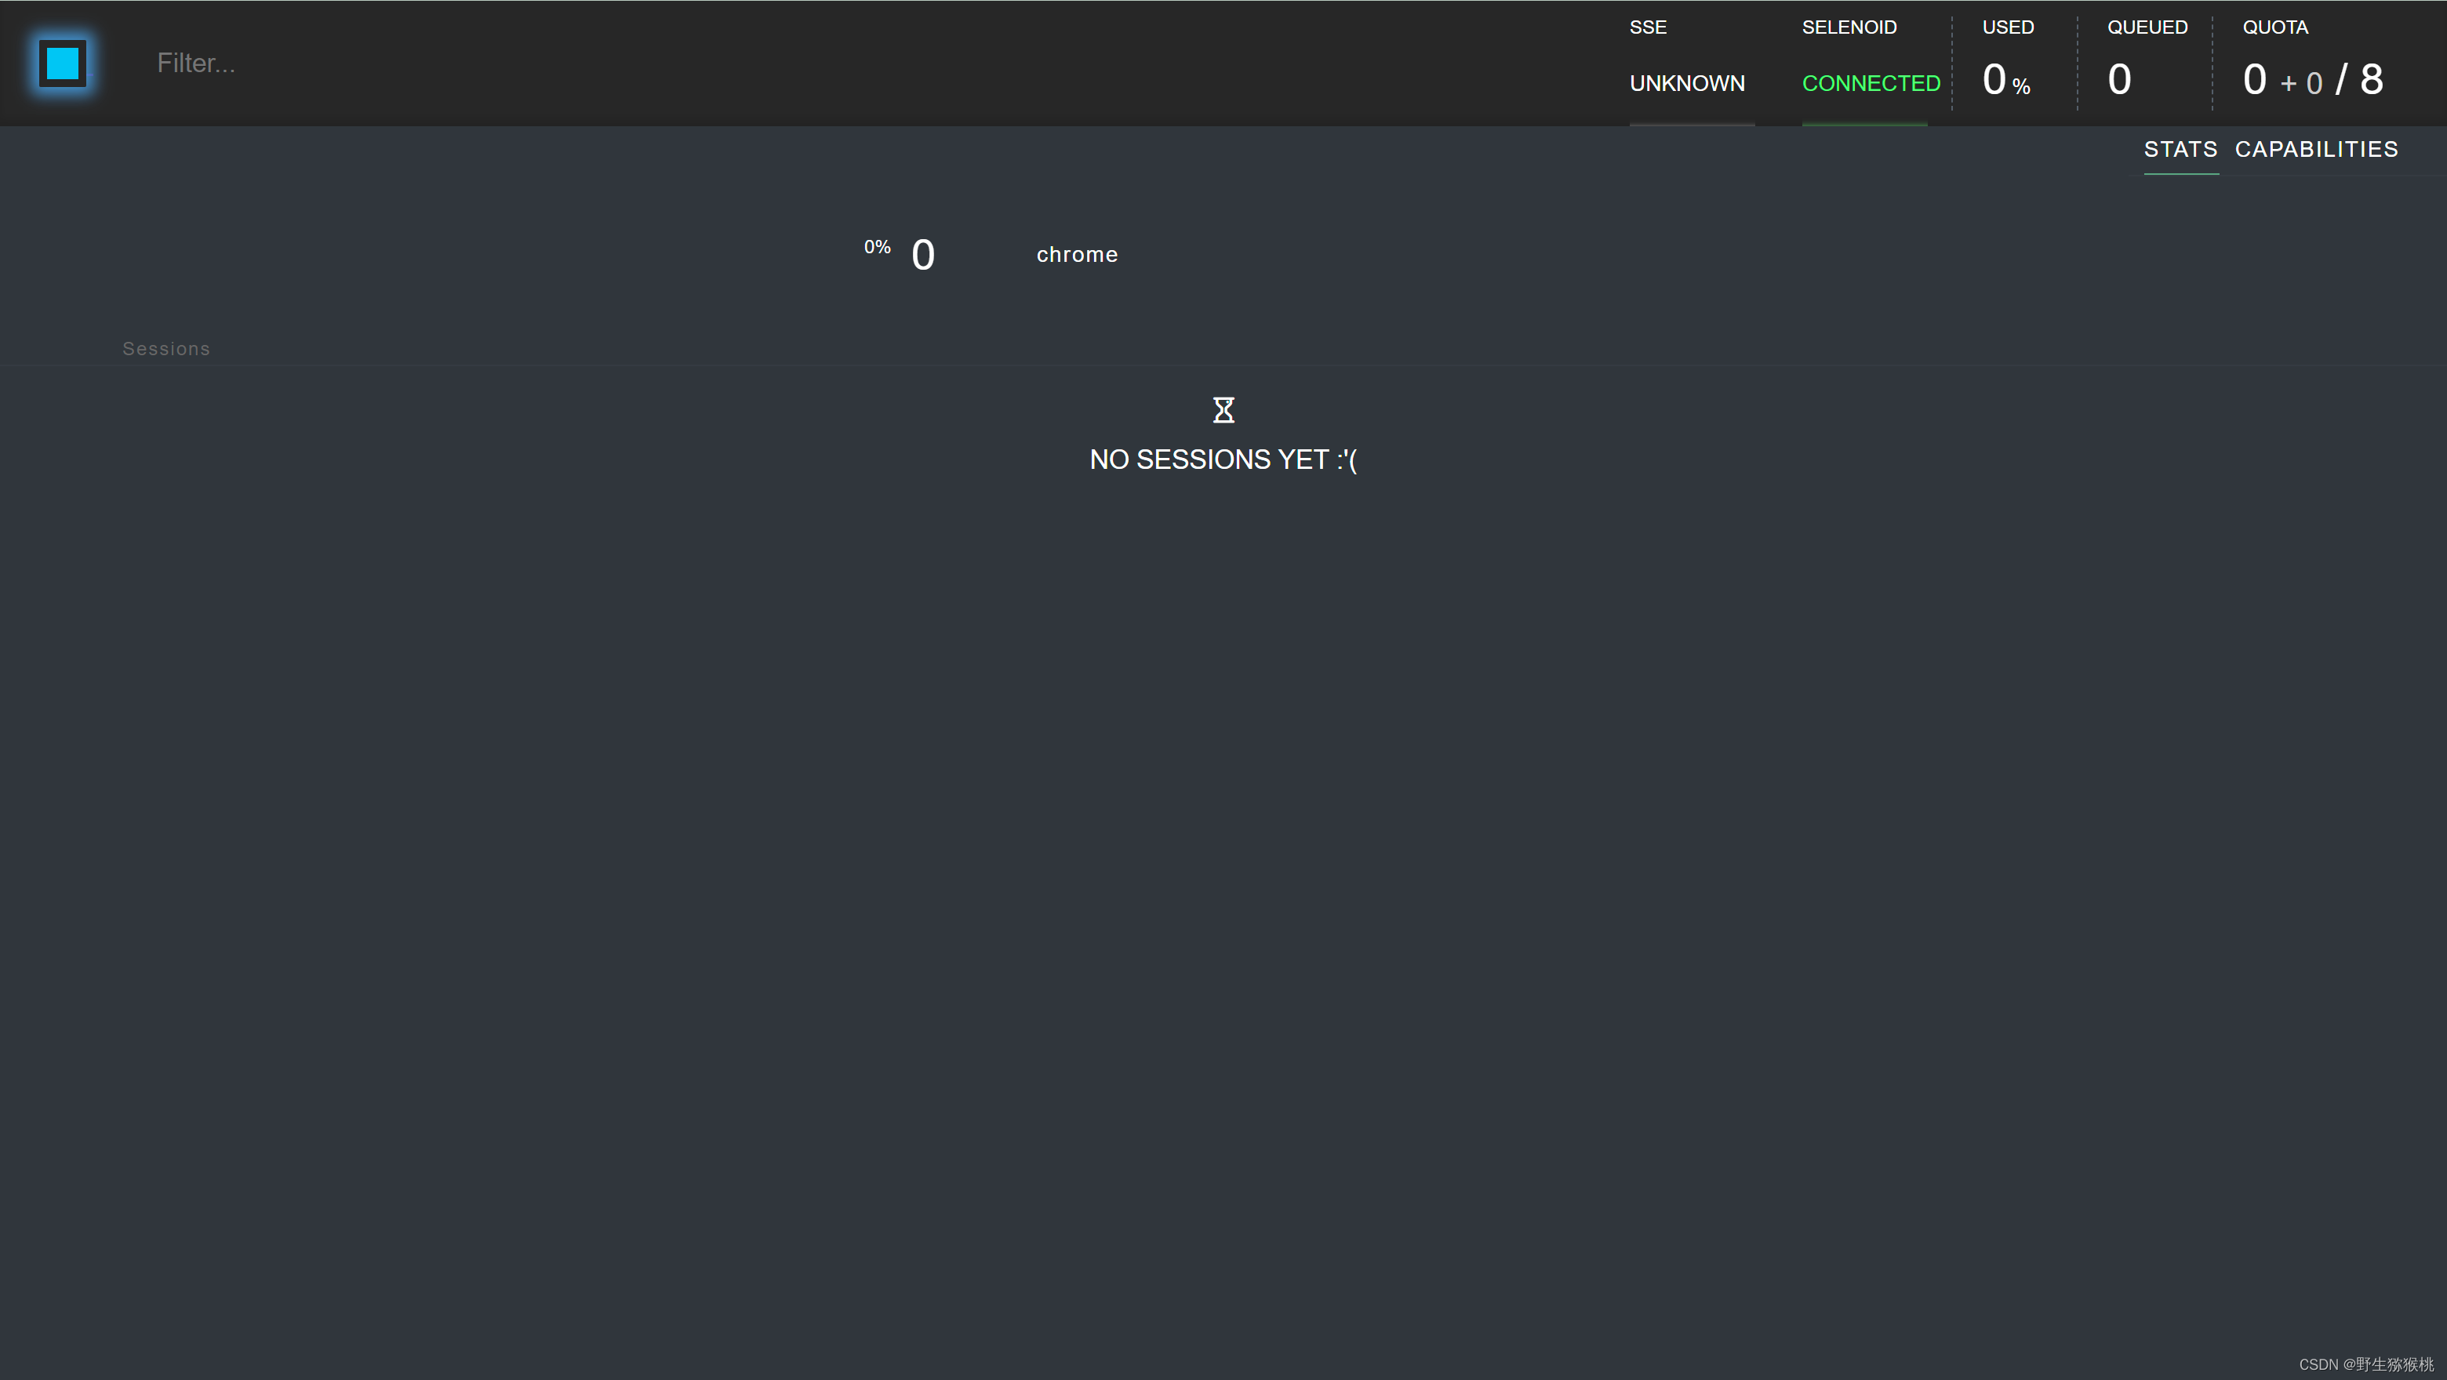Screen dimensions: 2447x1380
Task: Switch to the CAPABILITIES tab
Action: (x=2316, y=149)
